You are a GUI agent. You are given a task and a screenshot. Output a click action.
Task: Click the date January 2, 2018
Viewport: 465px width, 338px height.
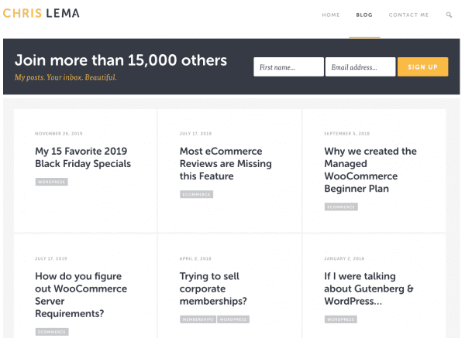(x=344, y=258)
